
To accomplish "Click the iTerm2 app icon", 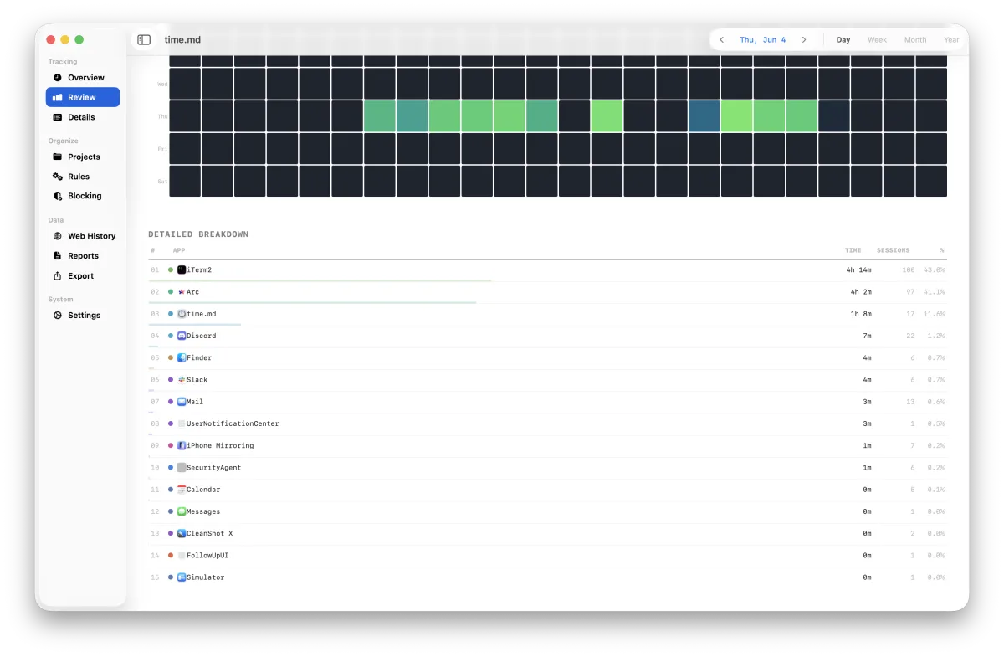I will (182, 270).
